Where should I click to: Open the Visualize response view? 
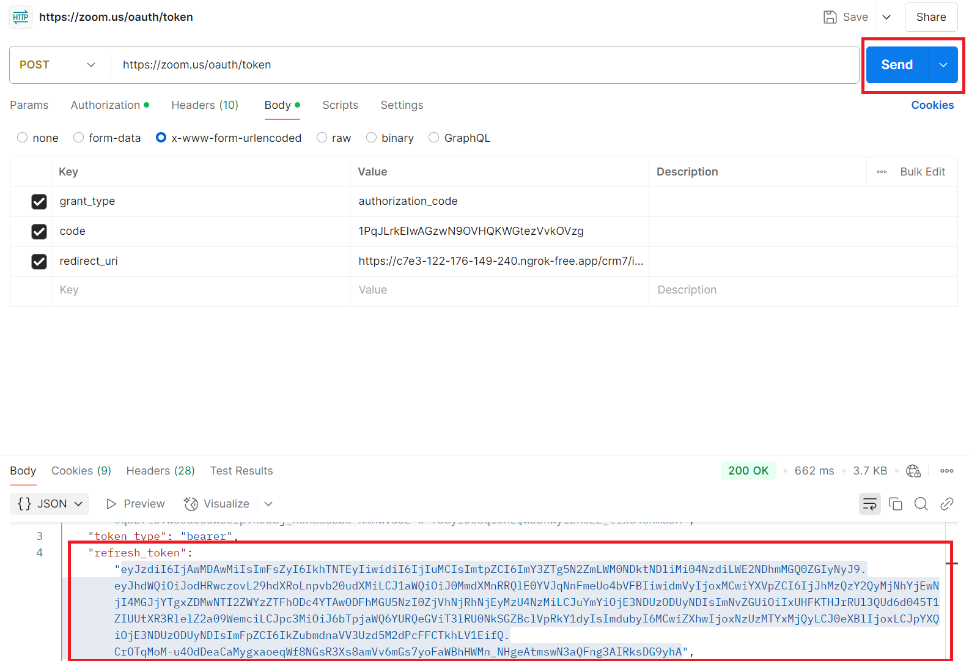(x=216, y=504)
